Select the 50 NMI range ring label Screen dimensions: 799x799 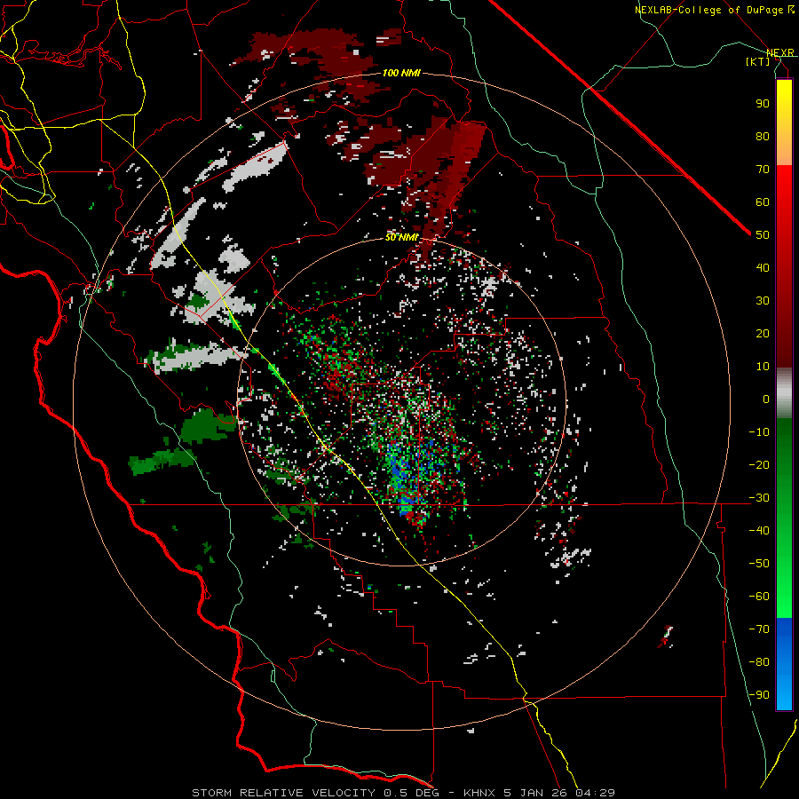(x=401, y=237)
